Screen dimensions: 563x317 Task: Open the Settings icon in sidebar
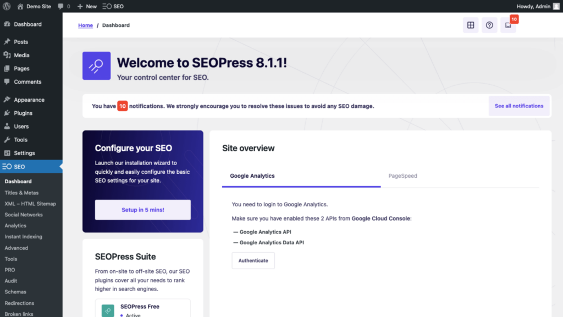click(7, 153)
